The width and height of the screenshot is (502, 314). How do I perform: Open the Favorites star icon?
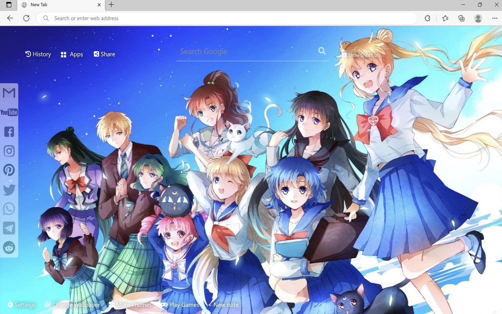coord(445,18)
